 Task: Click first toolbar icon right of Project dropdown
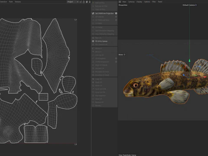click(x=81, y=2)
